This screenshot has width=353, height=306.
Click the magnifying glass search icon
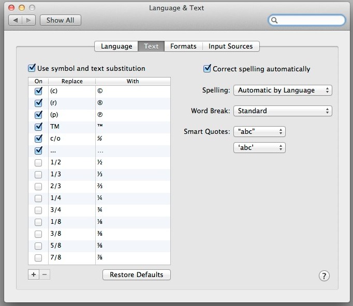[275, 20]
